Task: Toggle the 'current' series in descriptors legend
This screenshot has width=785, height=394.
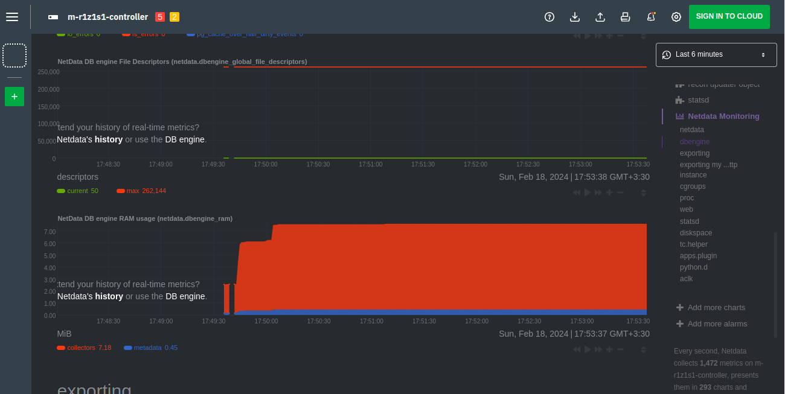Action: click(x=77, y=191)
